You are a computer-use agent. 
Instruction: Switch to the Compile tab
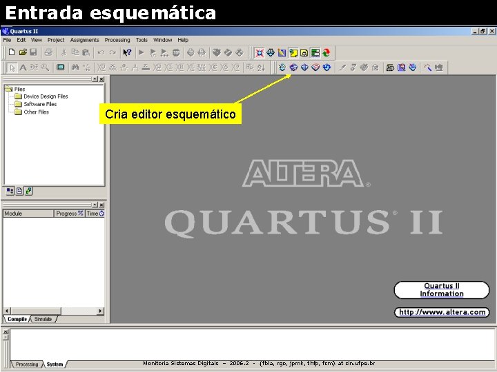pyautogui.click(x=17, y=319)
